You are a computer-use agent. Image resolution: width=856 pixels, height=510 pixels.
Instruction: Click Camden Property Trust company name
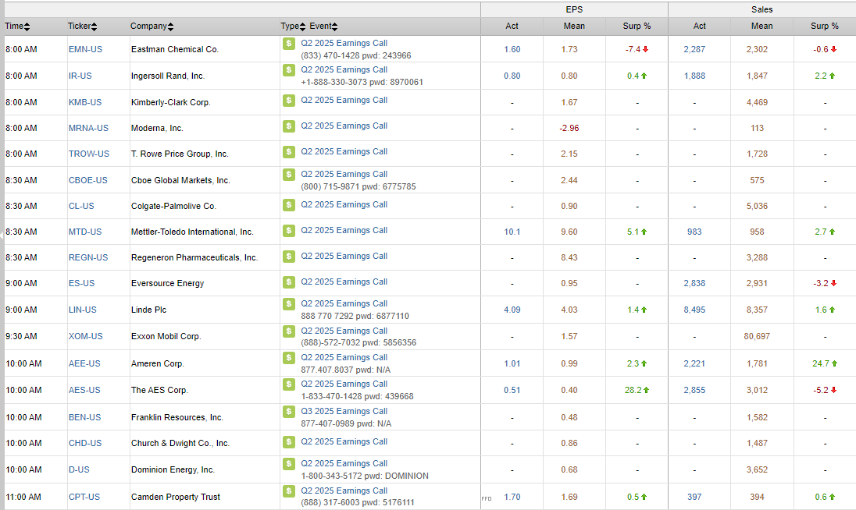tap(175, 497)
